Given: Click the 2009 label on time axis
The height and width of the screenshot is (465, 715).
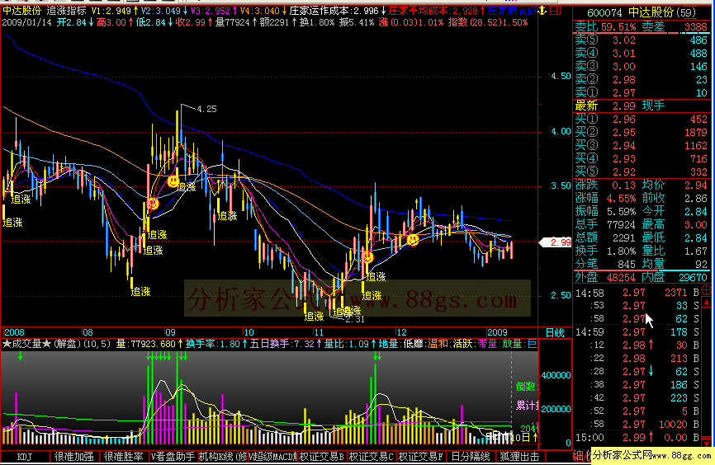Looking at the screenshot, I should [498, 332].
